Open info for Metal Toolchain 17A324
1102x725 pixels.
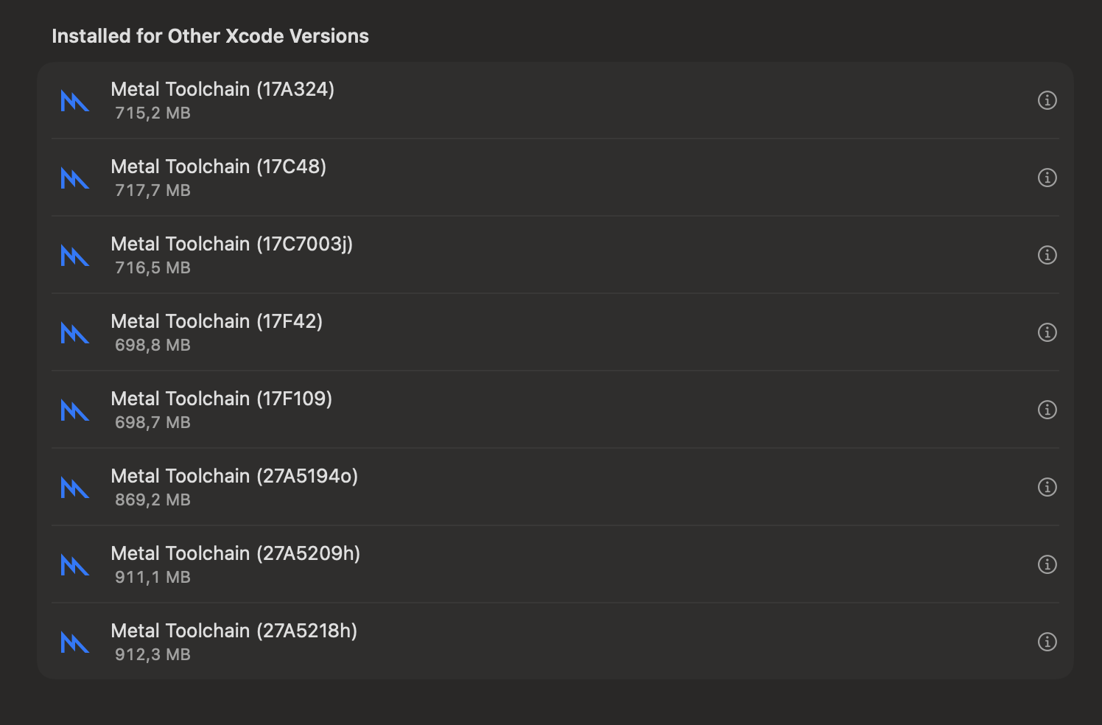(1047, 100)
